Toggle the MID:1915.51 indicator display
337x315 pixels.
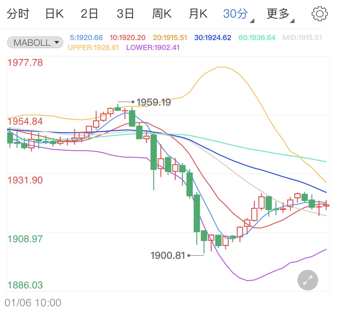[303, 37]
